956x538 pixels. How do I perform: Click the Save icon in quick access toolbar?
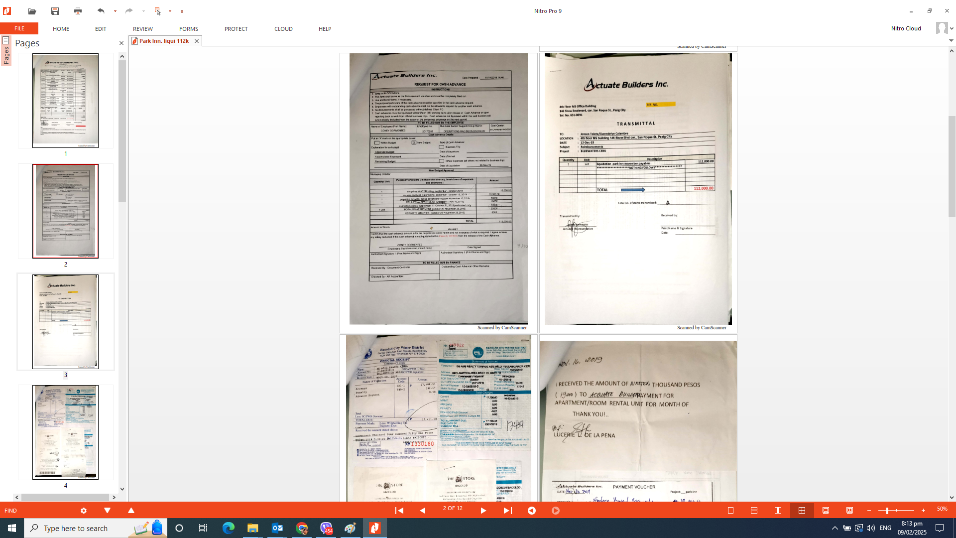[x=55, y=11]
